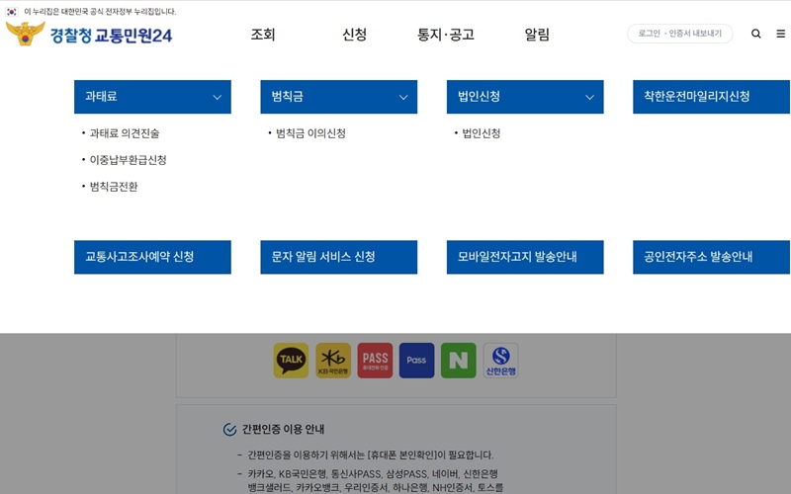Viewport: 791px width, 494px height.
Task: Open the 알림 top menu
Action: (x=537, y=35)
